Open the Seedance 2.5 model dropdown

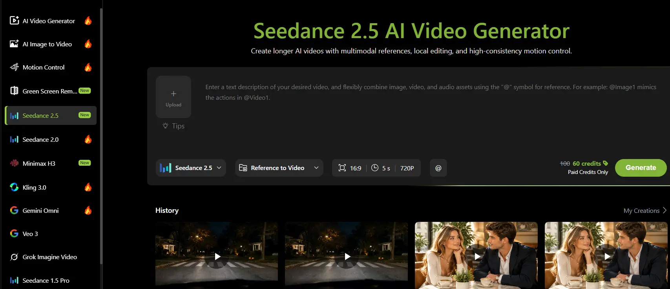point(191,168)
